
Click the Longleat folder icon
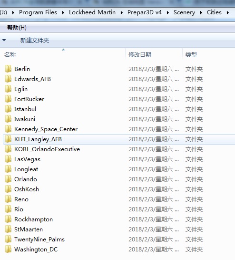(x=8, y=169)
